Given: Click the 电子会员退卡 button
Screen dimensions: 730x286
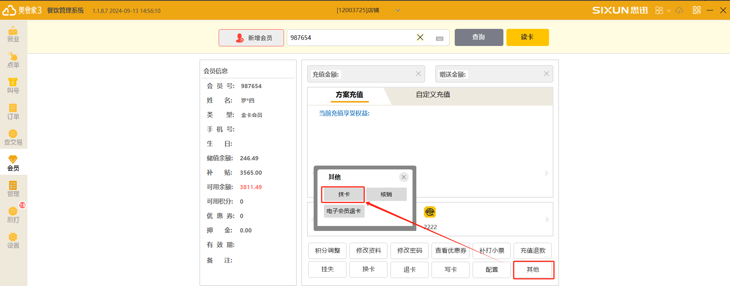Looking at the screenshot, I should pos(344,211).
